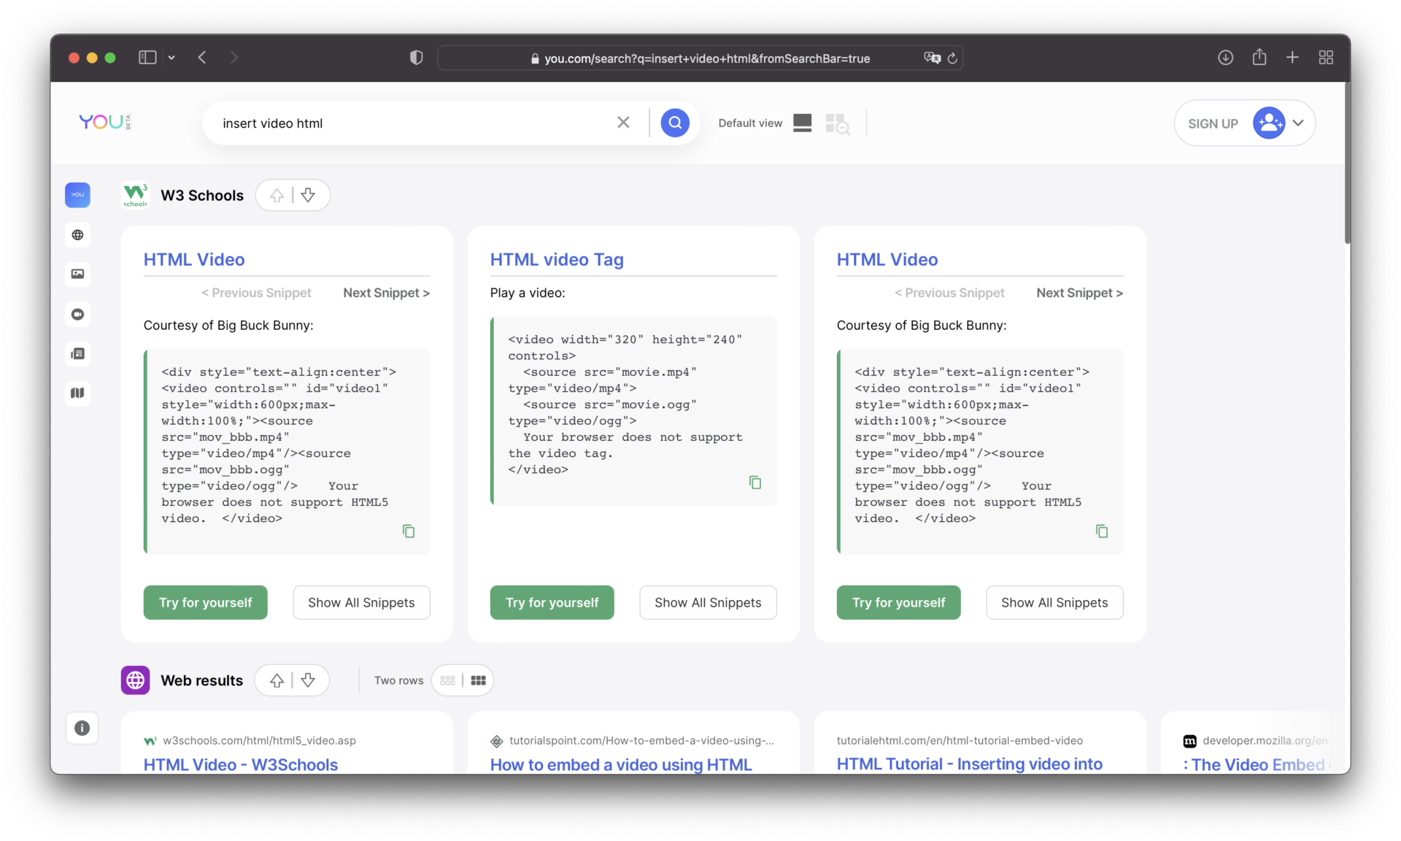This screenshot has width=1401, height=841.
Task: Switch to Default view layout toggle
Action: (x=802, y=123)
